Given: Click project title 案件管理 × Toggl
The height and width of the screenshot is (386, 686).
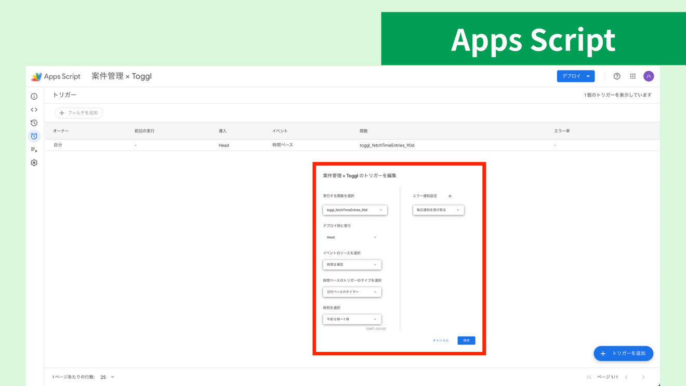Looking at the screenshot, I should click(122, 76).
